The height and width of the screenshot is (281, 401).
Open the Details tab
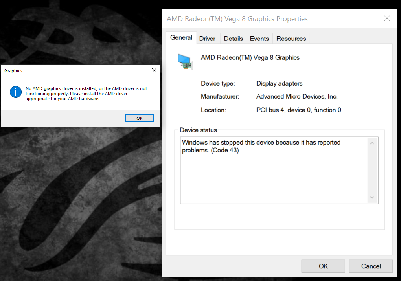(233, 39)
